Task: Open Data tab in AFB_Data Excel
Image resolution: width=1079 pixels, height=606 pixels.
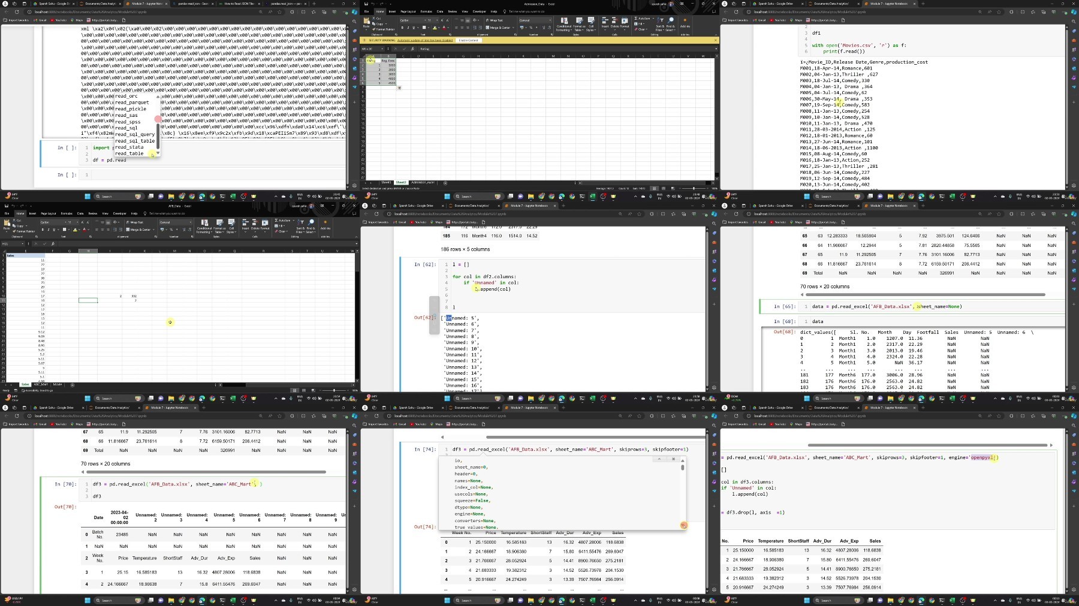Action: click(80, 213)
